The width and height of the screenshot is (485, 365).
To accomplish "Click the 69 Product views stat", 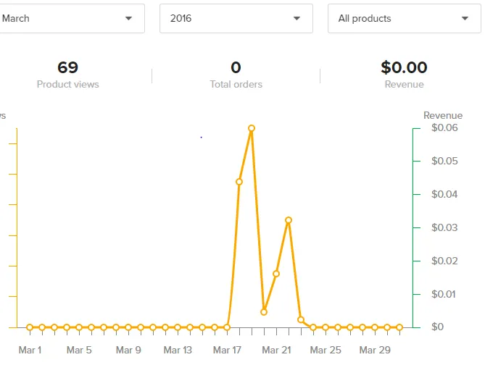I will pos(67,75).
